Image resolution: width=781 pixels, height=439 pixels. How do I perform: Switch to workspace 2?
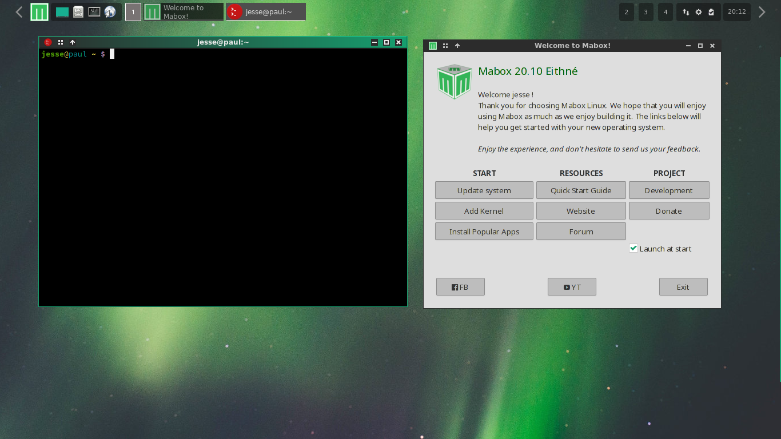[x=627, y=12]
